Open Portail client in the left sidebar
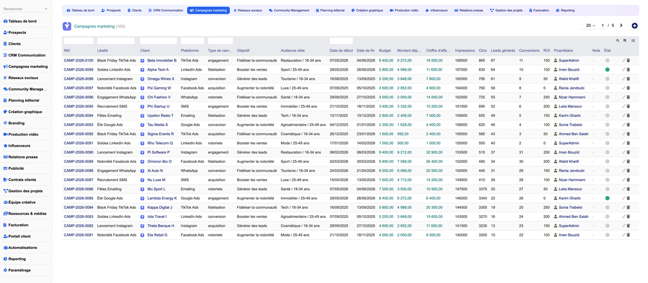The height and width of the screenshot is (283, 648). point(19,236)
